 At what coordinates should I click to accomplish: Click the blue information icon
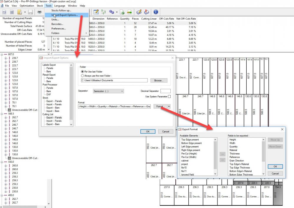(156, 12)
